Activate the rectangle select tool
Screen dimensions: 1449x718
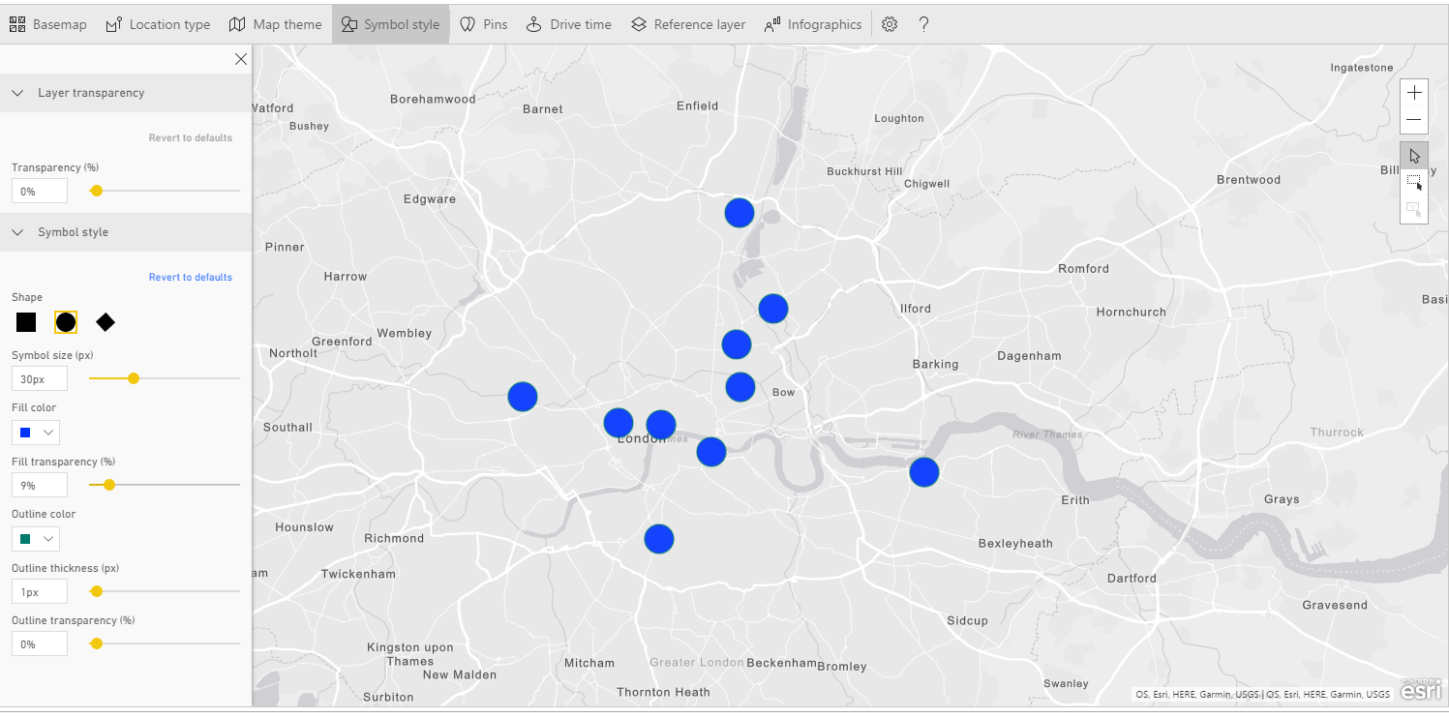(x=1414, y=183)
